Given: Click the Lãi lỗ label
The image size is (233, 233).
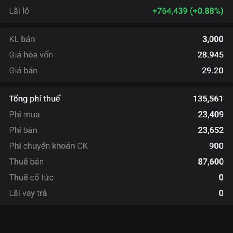Looking at the screenshot, I should click(x=19, y=11).
